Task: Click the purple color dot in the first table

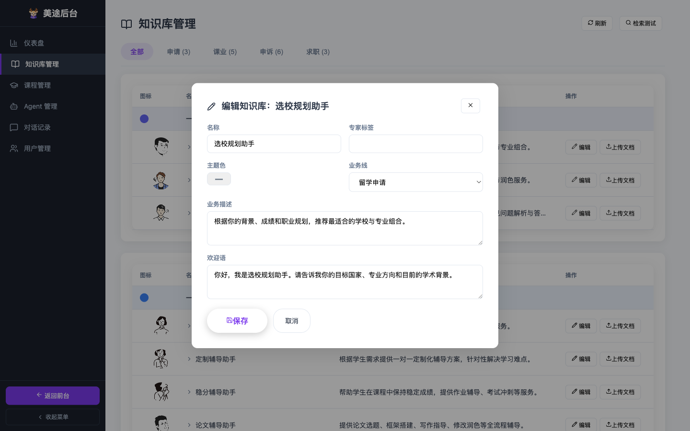Action: (x=144, y=119)
